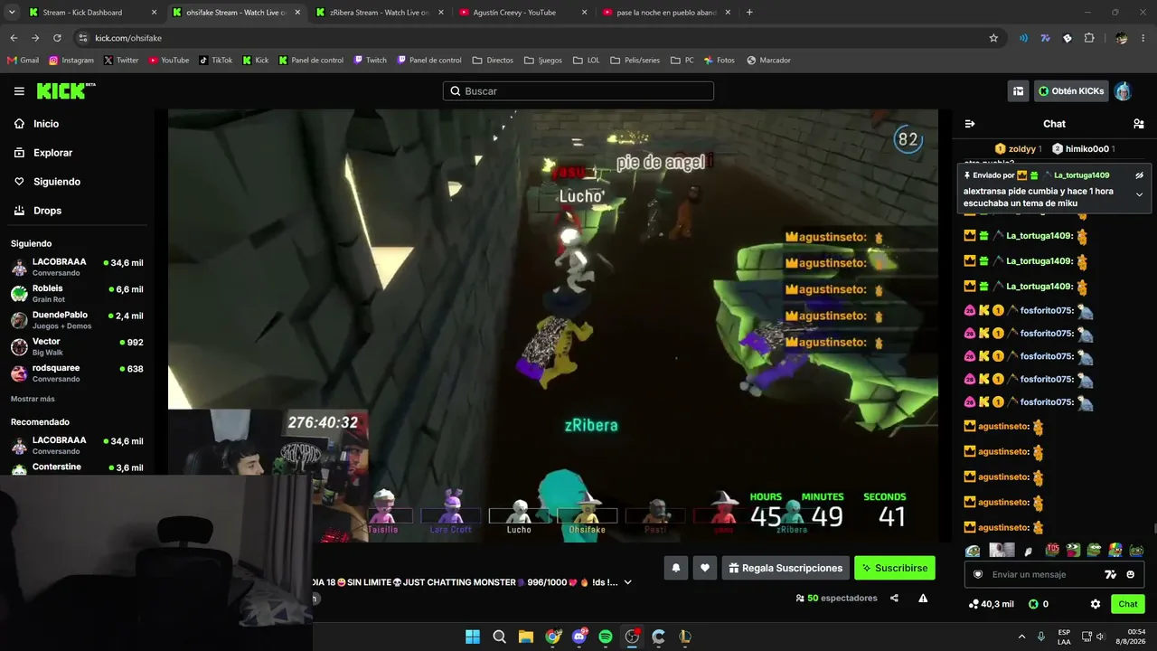Open File Explorer from the taskbar
The height and width of the screenshot is (651, 1157).
[526, 637]
